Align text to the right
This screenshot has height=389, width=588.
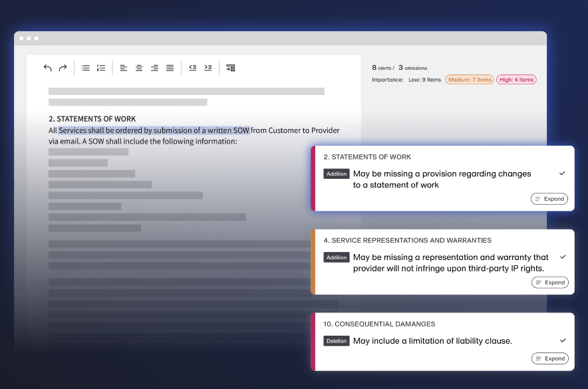point(154,68)
